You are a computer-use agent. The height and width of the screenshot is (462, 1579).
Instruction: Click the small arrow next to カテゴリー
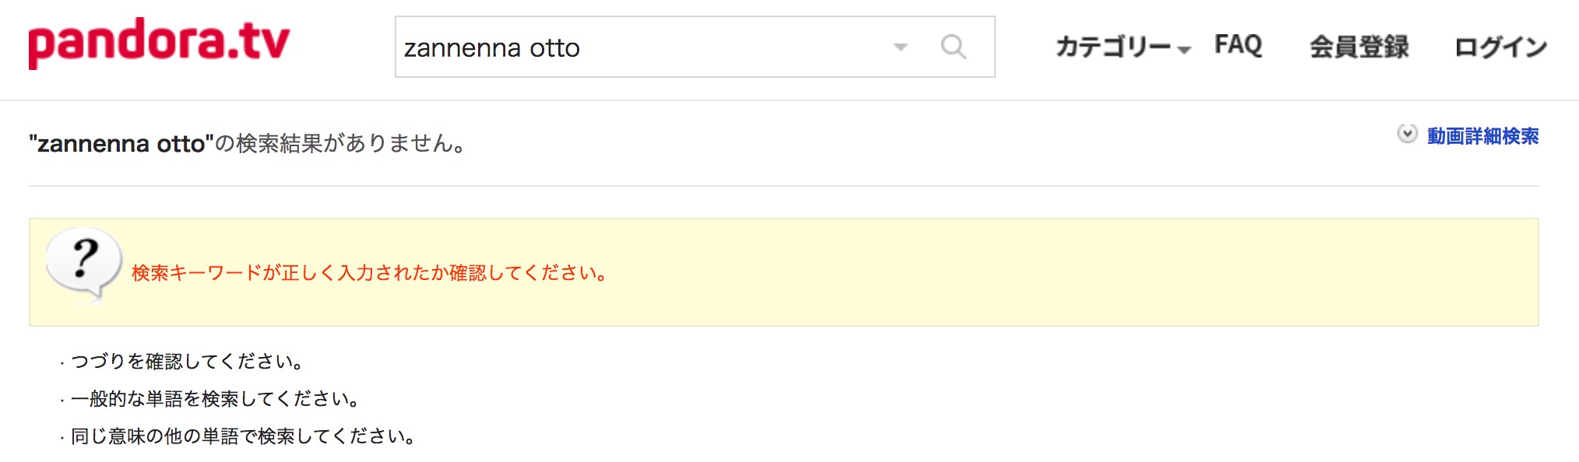(1184, 50)
